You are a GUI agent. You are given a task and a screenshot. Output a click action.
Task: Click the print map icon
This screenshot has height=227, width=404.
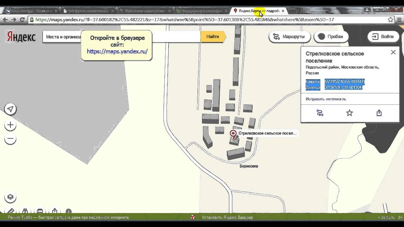[x=40, y=211]
